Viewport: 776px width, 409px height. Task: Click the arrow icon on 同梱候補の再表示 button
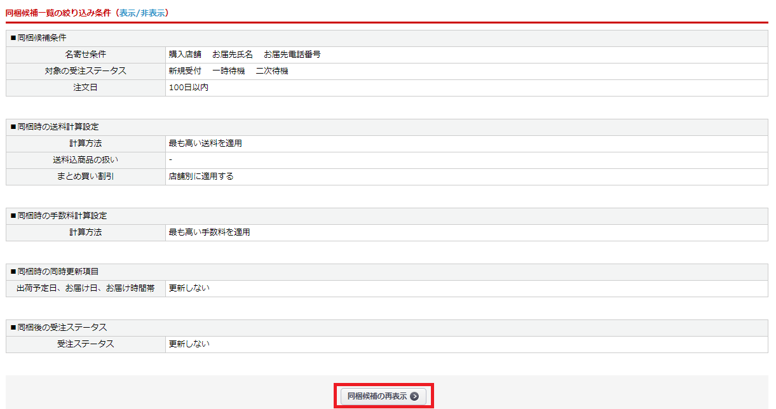414,396
